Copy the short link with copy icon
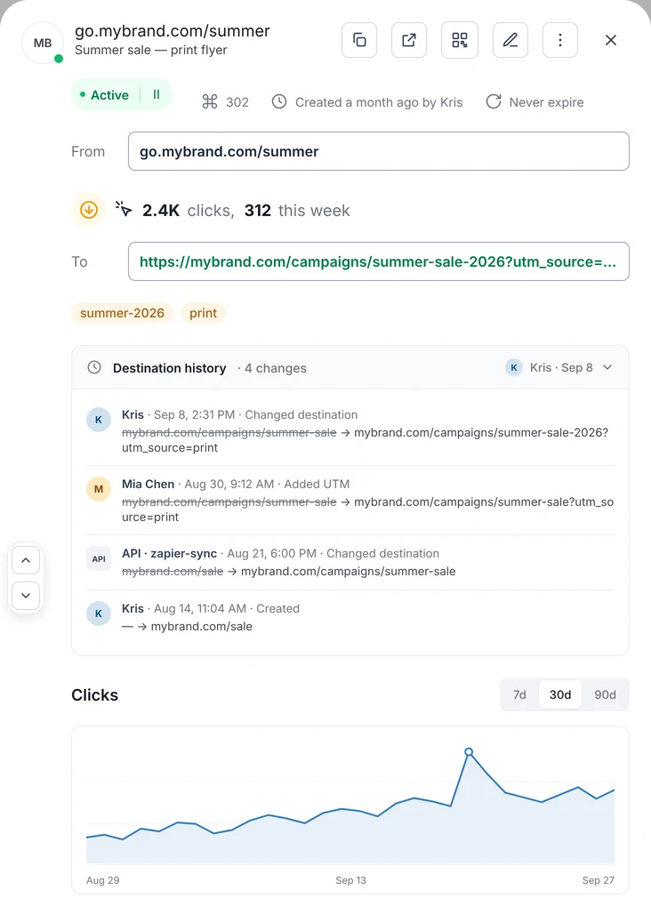Viewport: 651px width, 898px height. click(x=359, y=40)
